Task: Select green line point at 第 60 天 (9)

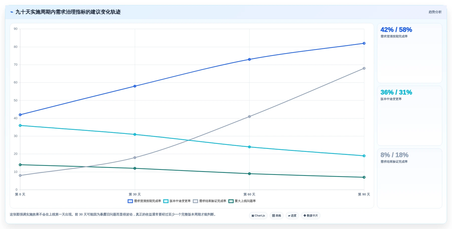Action: [249, 174]
